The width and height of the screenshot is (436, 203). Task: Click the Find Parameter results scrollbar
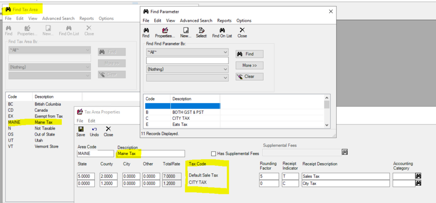327,111
